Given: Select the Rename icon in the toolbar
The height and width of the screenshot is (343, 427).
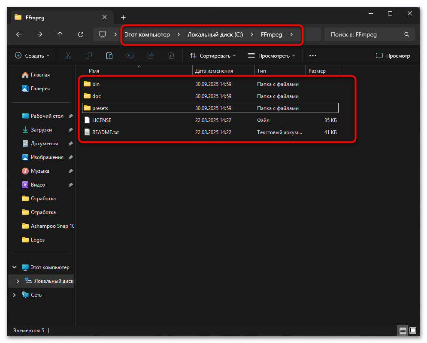Looking at the screenshot, I should click(130, 55).
